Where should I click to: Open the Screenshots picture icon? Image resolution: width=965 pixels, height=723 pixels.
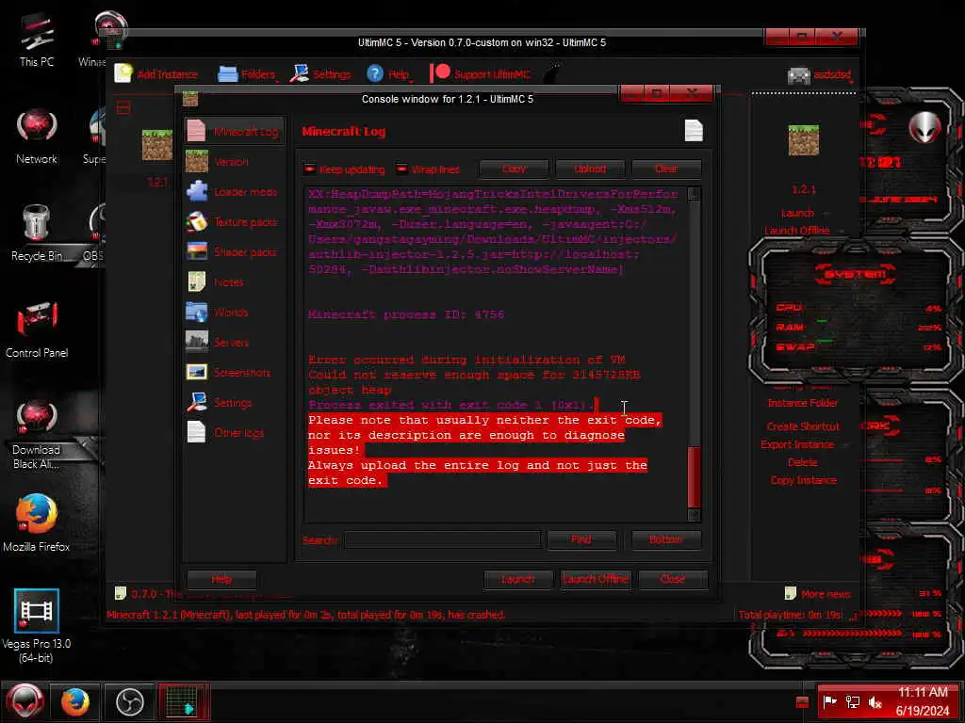197,373
